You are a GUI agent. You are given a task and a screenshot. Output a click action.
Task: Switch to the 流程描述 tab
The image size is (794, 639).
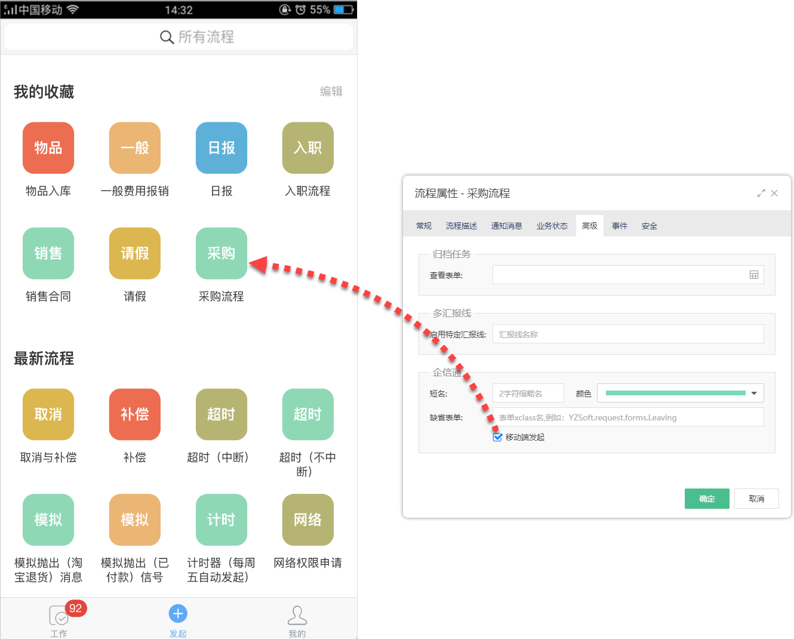[x=461, y=226]
